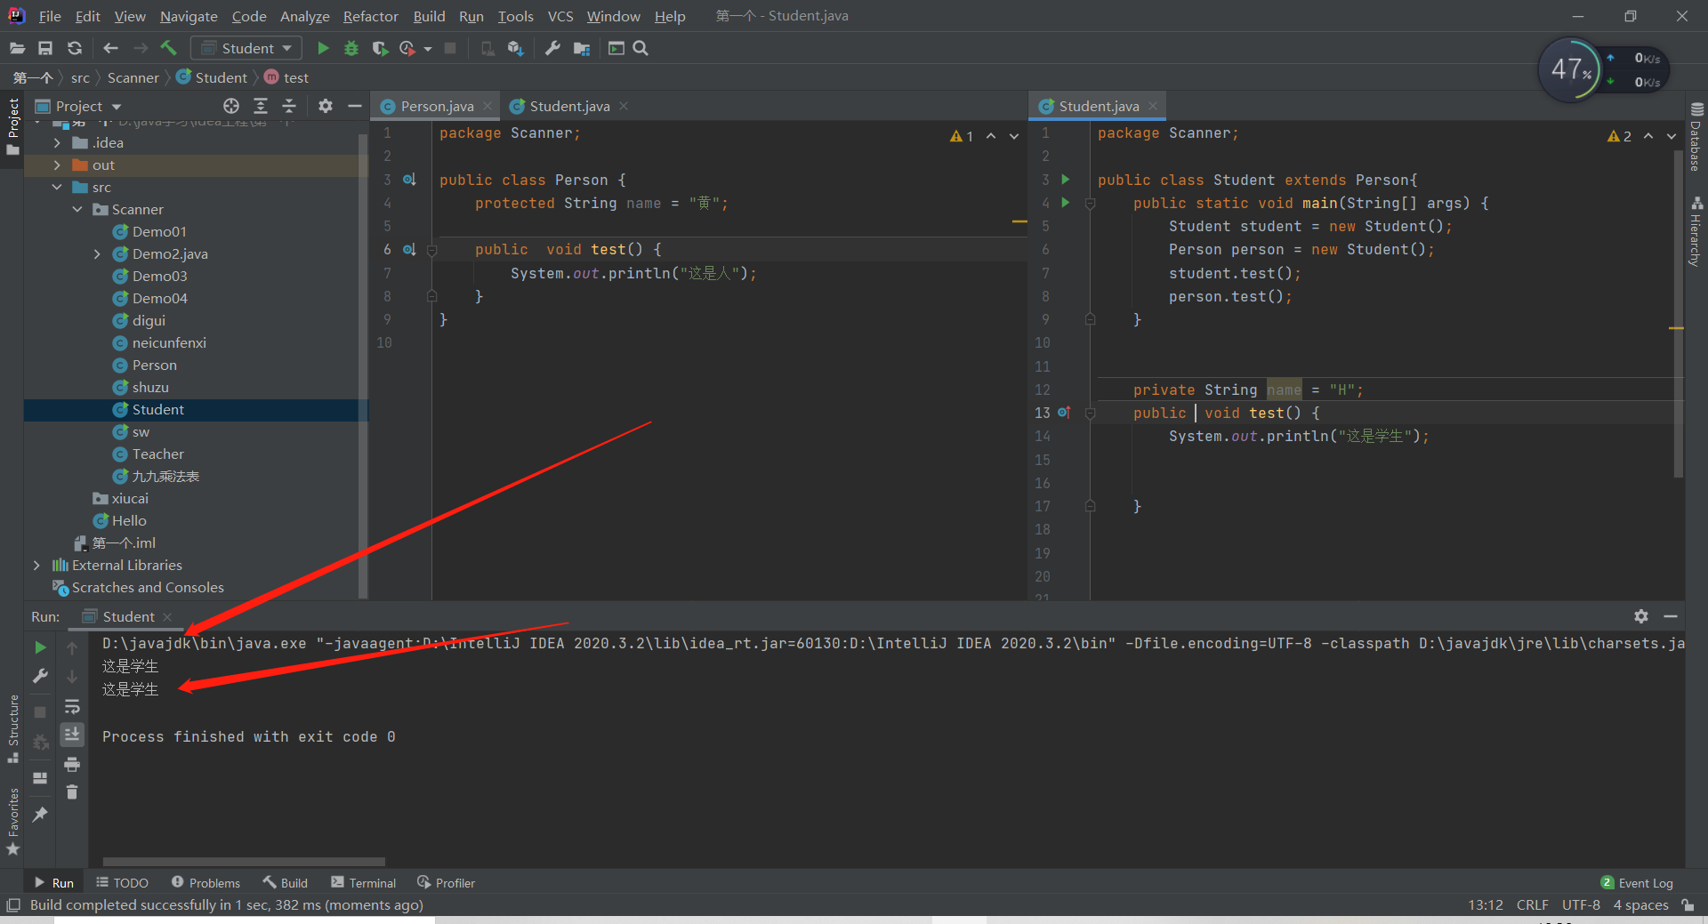
Task: Select opened file with the crosshair locate icon
Action: point(231,106)
